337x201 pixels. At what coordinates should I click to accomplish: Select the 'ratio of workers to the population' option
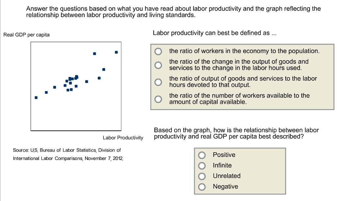(x=159, y=51)
